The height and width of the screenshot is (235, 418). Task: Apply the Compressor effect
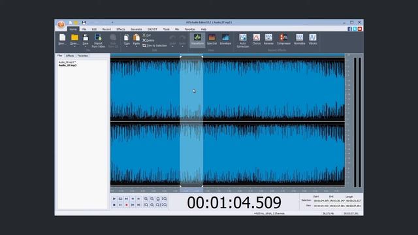(283, 39)
